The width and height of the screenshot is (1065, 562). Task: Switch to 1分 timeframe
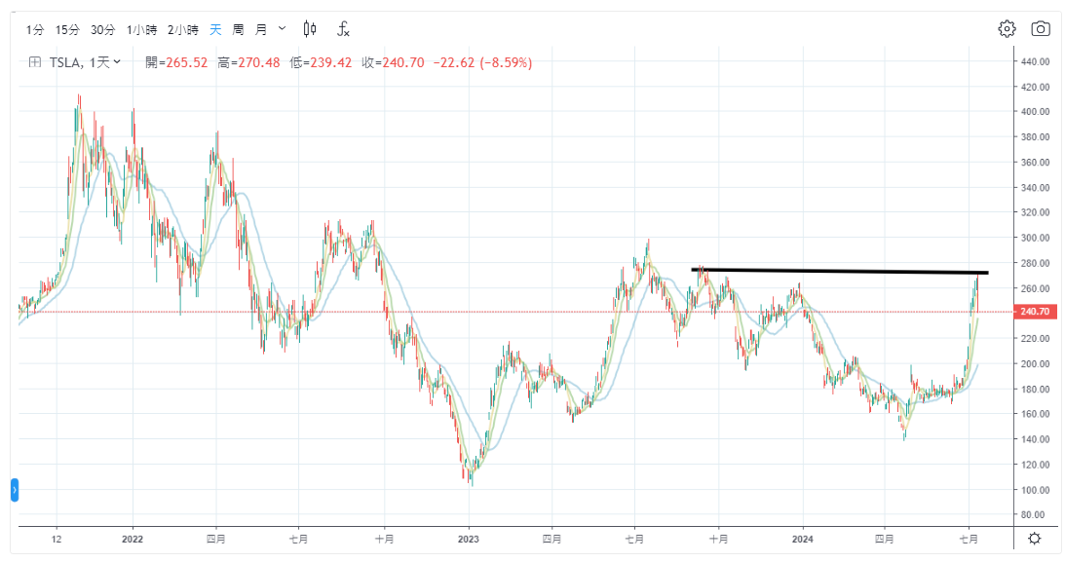click(35, 29)
